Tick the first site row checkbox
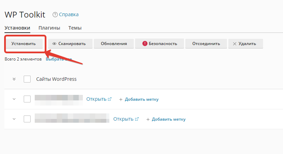The height and width of the screenshot is (154, 283). tap(27, 99)
